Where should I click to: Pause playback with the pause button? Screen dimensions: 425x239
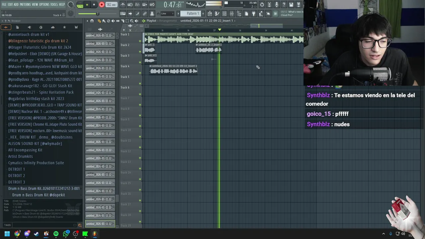coord(87,5)
